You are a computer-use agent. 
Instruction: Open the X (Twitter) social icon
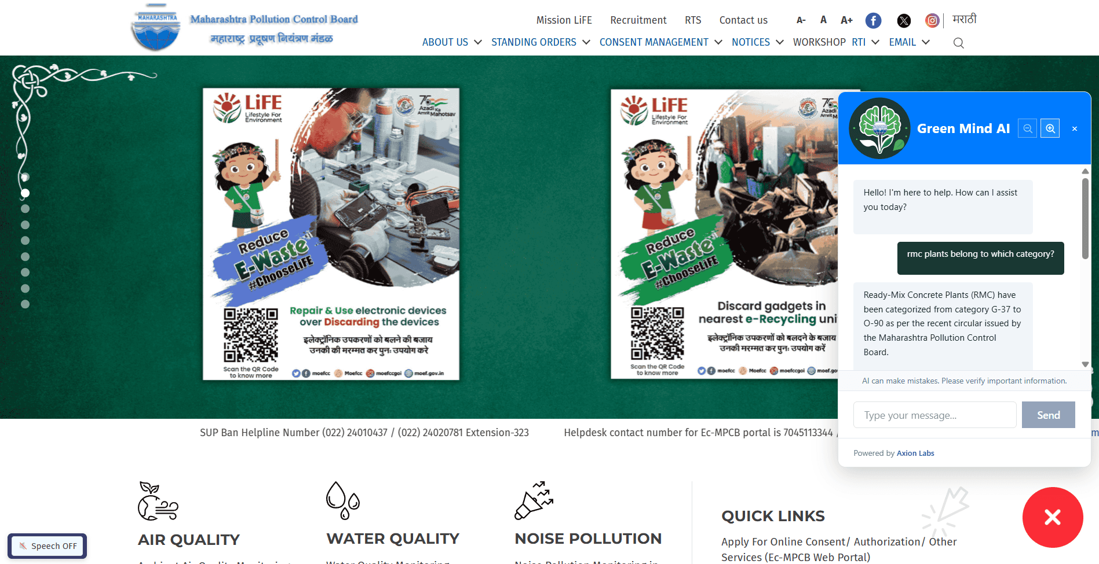coord(904,21)
